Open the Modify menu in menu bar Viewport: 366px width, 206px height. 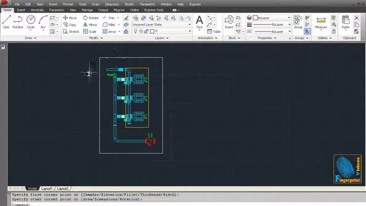pos(129,4)
